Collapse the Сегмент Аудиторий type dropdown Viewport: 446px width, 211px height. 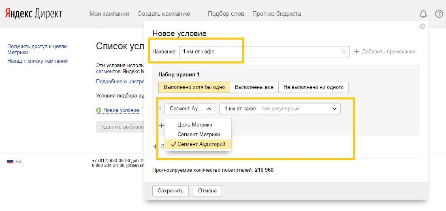click(x=190, y=108)
